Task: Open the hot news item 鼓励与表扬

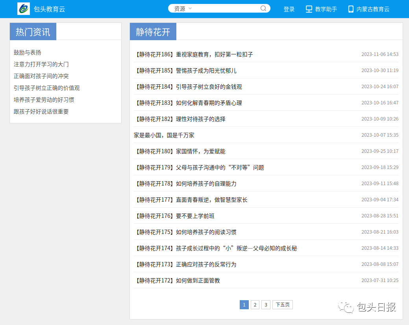Action: [28, 52]
